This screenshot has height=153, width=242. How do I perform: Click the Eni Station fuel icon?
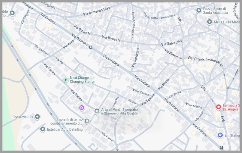[221, 135]
